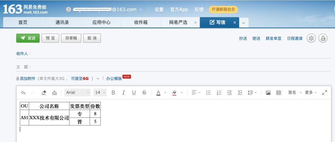
Task: Toggle strikethrough formatting
Action: [x=145, y=93]
